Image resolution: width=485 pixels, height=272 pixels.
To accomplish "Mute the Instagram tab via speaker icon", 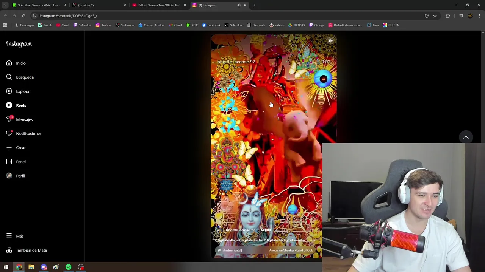I will (239, 5).
